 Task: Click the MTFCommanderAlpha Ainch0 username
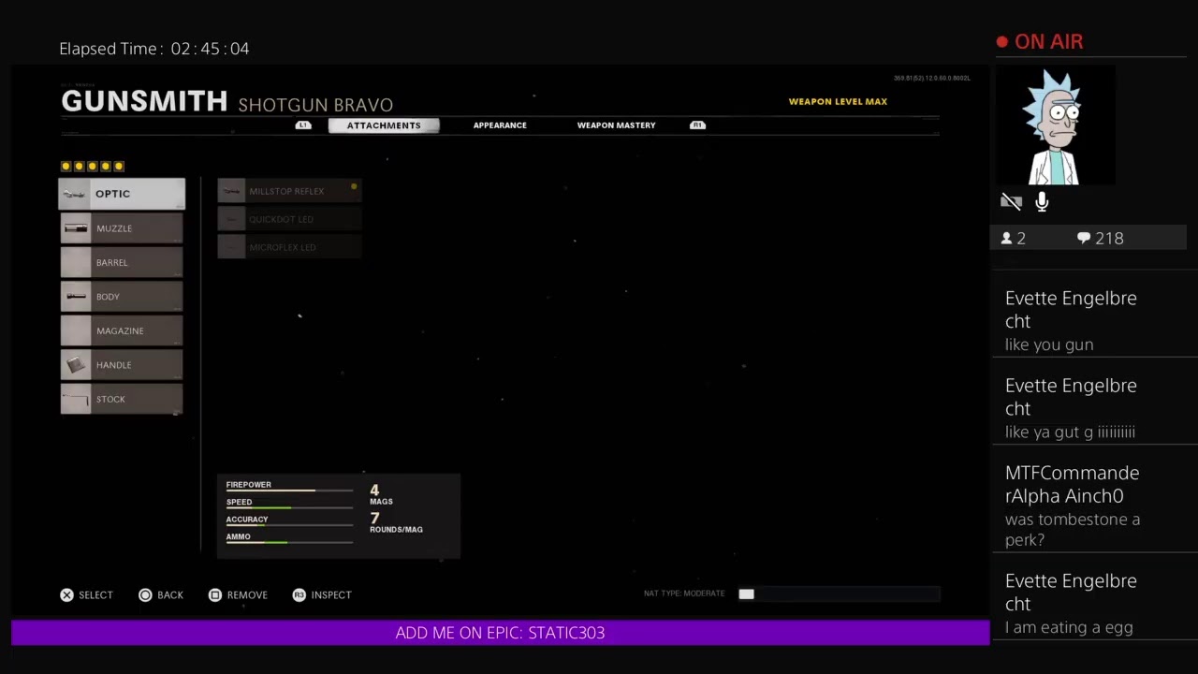click(1072, 484)
